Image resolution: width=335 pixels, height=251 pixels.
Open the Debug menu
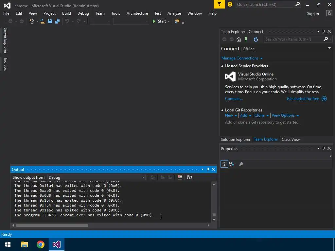(83, 13)
